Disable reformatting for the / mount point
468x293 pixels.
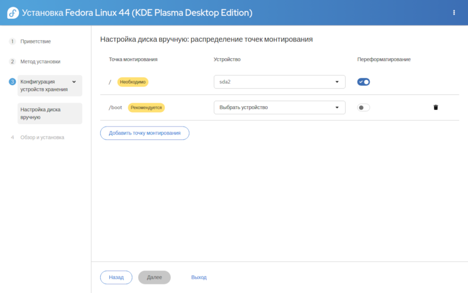363,82
